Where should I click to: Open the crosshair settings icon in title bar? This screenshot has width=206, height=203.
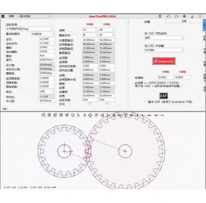coord(184,16)
